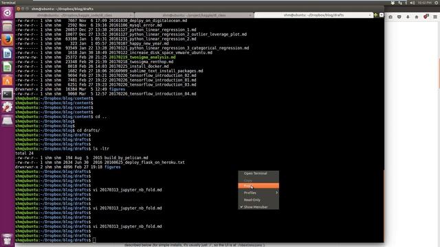This screenshot has height=247, width=440.
Task: Open the Ubuntu Dash launcher
Action: pos(8,13)
